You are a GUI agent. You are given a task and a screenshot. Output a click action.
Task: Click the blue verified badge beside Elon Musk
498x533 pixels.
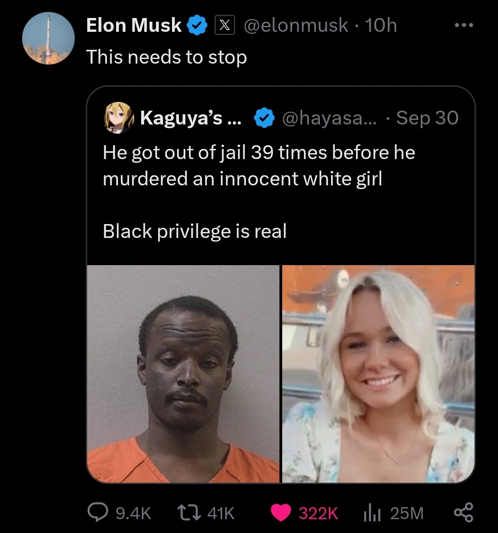196,25
